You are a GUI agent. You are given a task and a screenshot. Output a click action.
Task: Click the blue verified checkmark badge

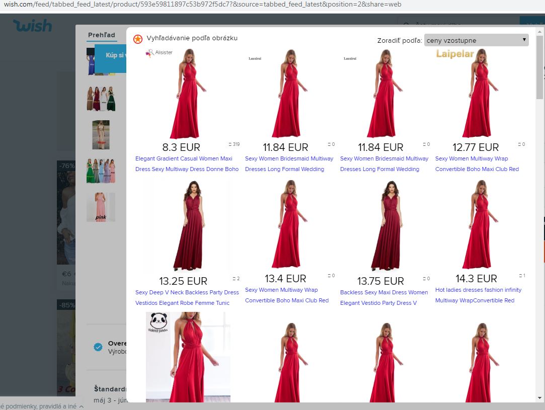98,347
